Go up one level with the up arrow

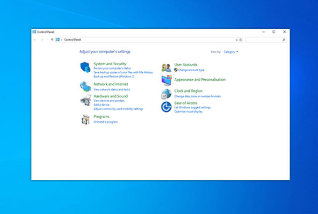click(52, 40)
